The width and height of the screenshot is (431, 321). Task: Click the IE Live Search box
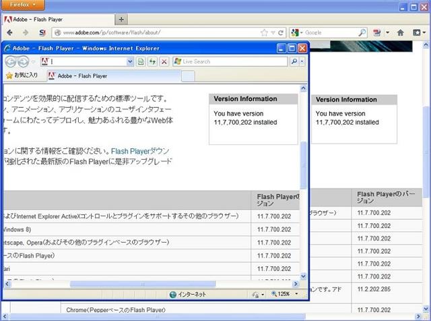click(230, 61)
